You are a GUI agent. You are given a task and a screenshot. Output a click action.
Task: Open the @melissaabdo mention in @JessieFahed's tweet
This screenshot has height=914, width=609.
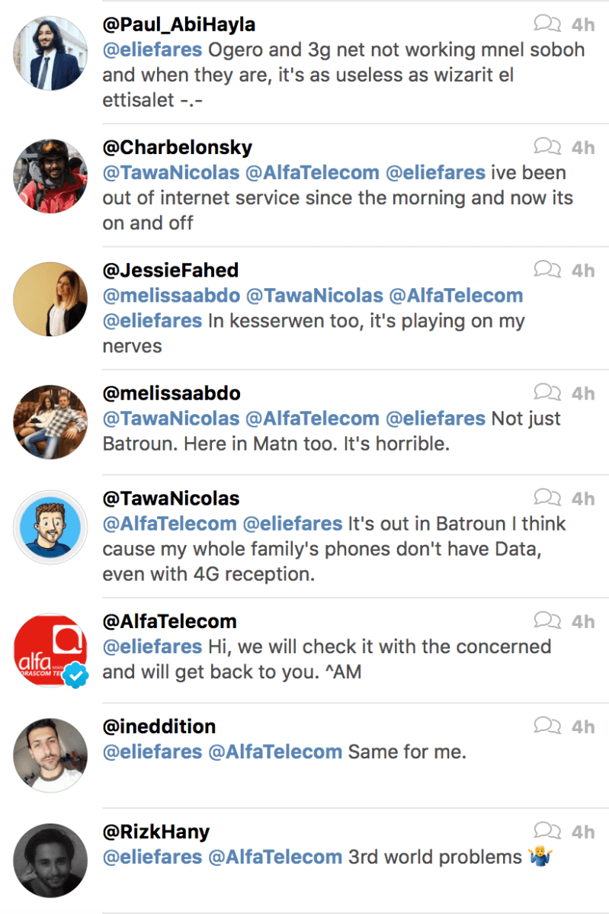(171, 296)
